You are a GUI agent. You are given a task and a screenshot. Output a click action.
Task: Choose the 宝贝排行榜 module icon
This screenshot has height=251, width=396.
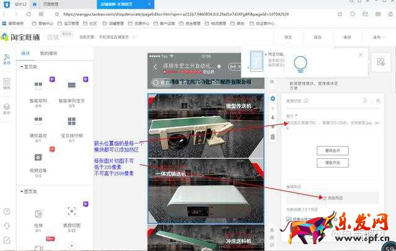click(x=71, y=121)
